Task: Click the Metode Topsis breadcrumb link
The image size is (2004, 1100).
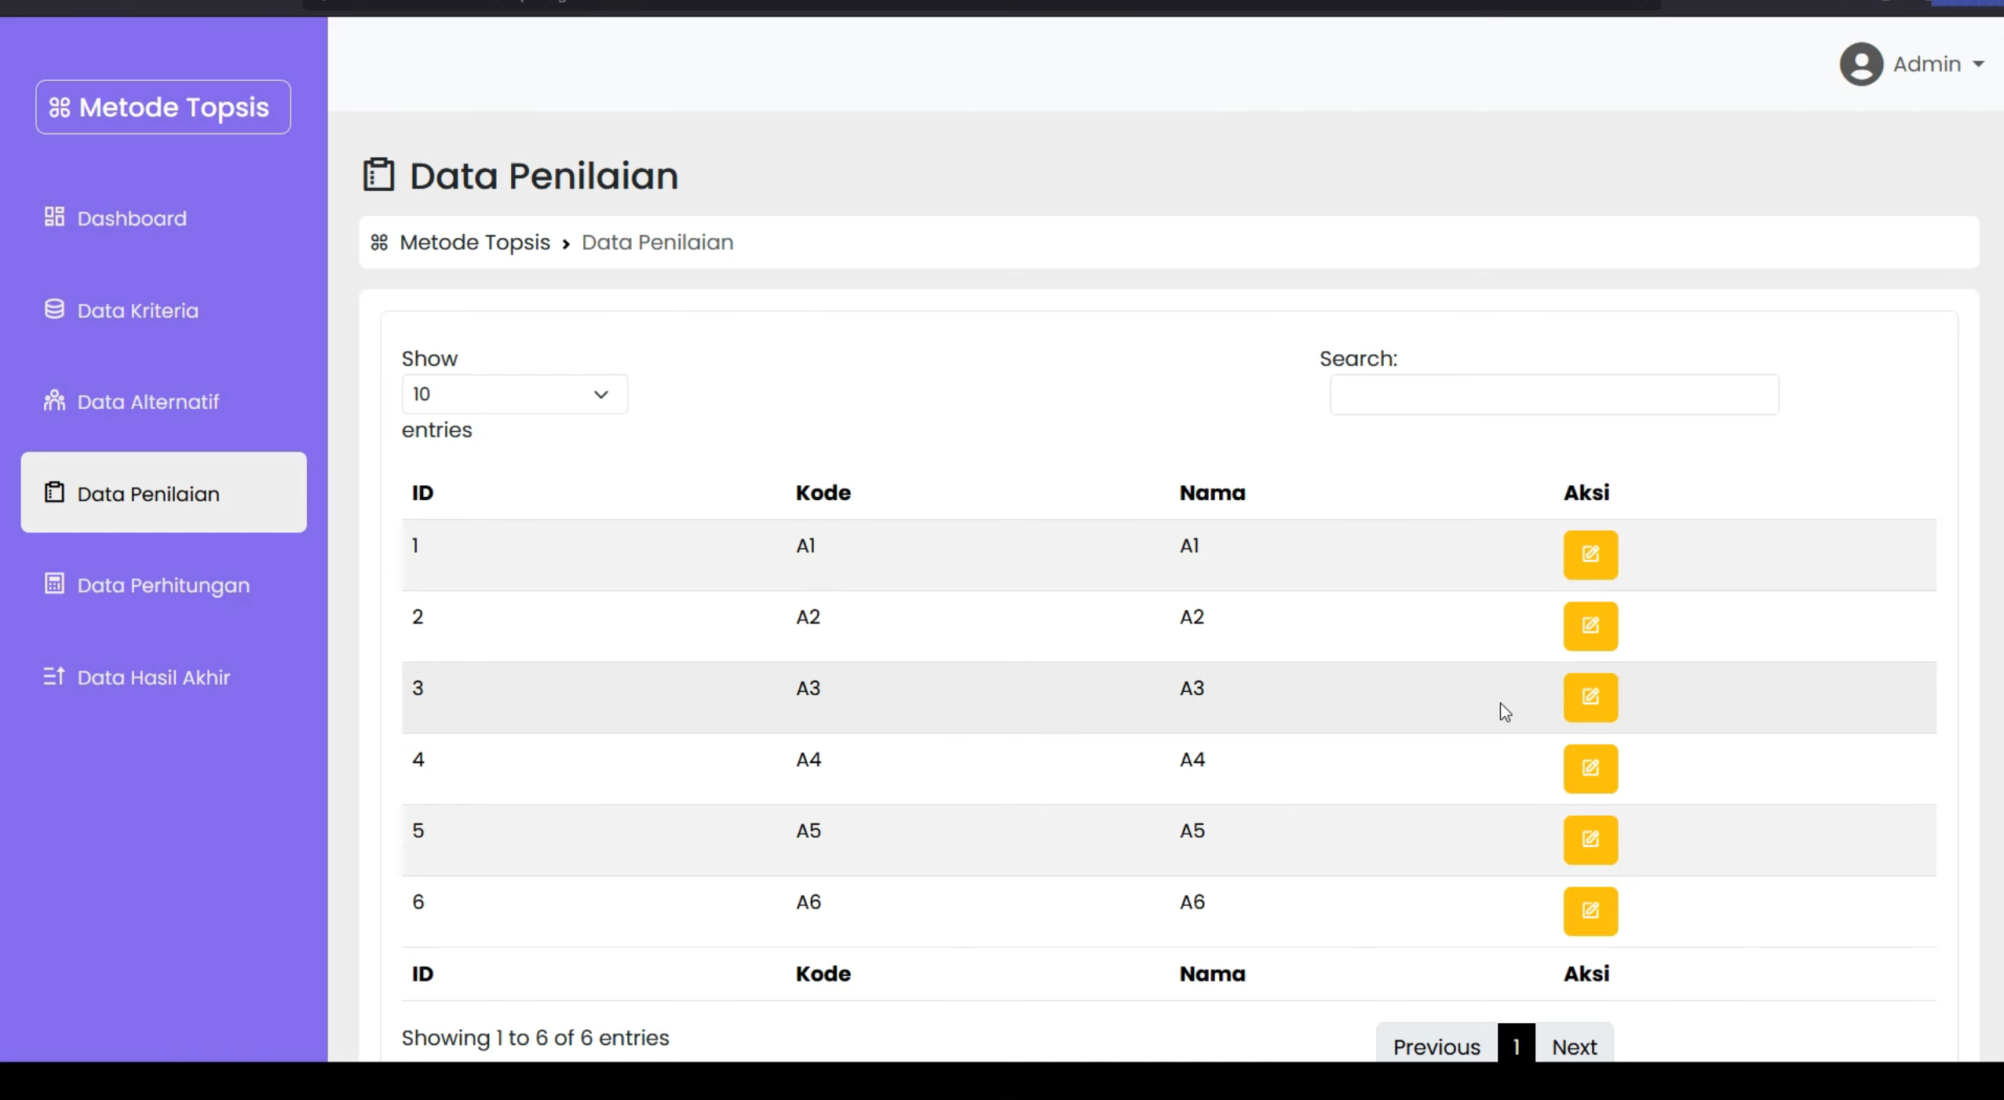Action: (475, 243)
